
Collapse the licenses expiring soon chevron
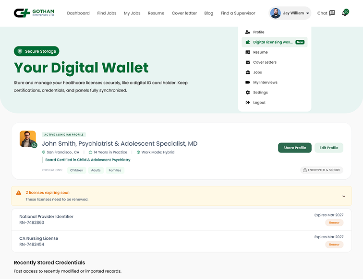(344, 196)
